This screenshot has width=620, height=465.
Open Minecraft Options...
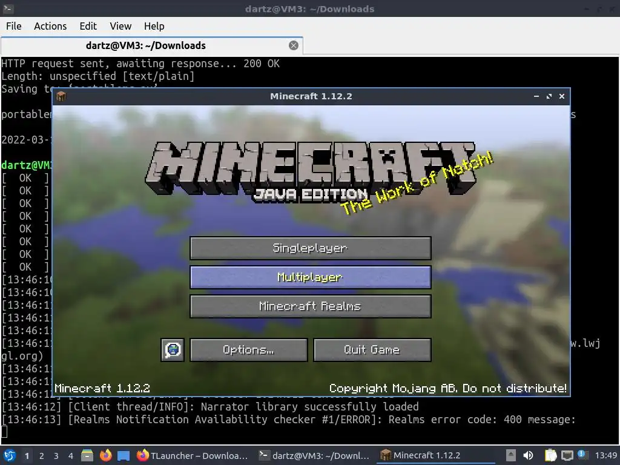248,349
